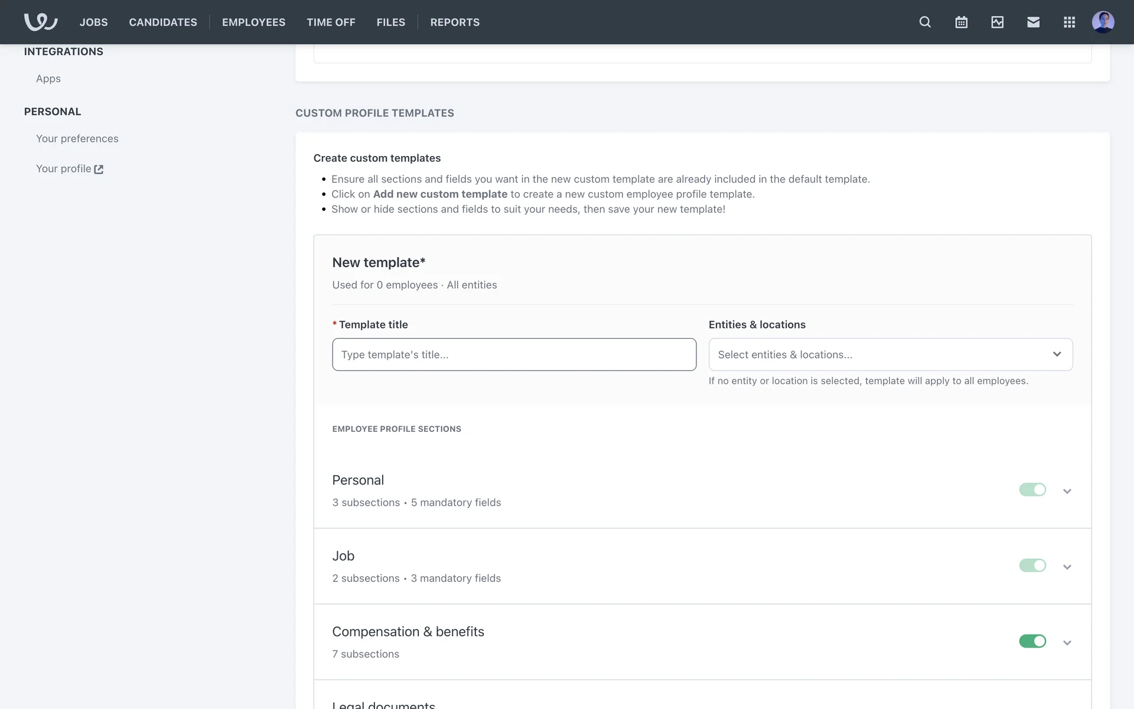The image size is (1134, 709).
Task: Open the mail inbox icon
Action: (x=1033, y=22)
